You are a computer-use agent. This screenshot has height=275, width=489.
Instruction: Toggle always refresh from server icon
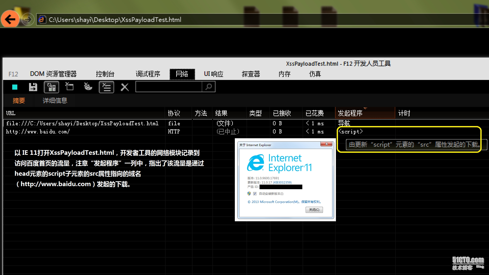point(51,87)
